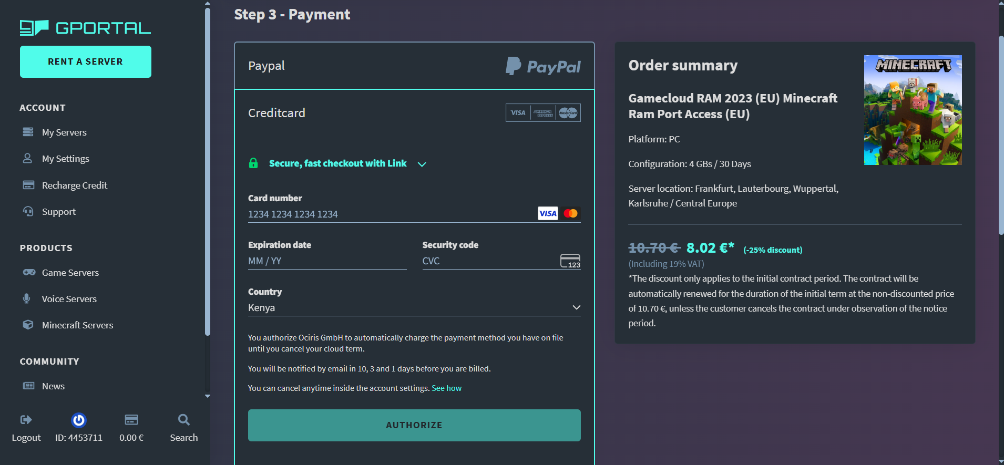Click the Mastercard icon in card number field

click(571, 213)
